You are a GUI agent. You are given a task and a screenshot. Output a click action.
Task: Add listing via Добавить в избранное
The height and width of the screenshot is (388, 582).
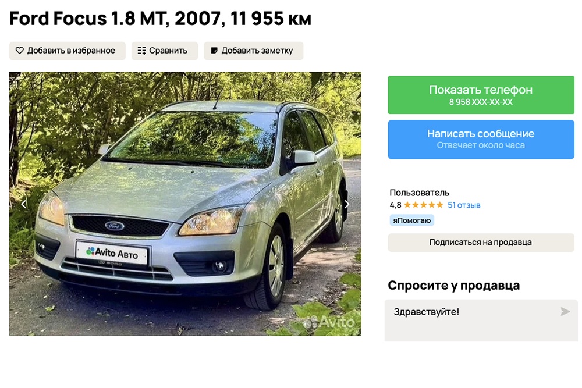click(x=68, y=51)
